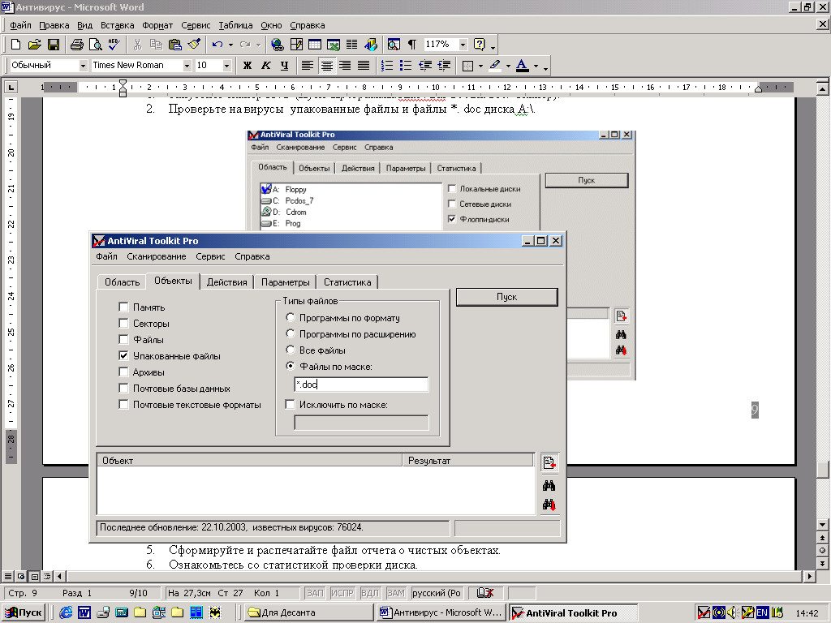831x623 pixels.
Task: Create a bulleted list
Action: [406, 66]
